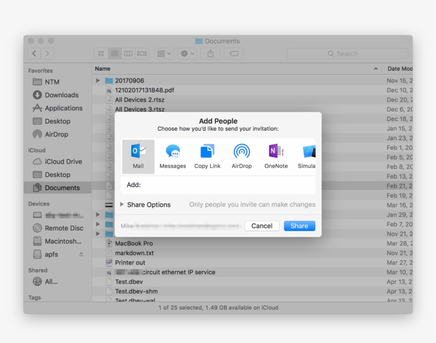Select Messages as the invitation method
The height and width of the screenshot is (343, 436).
point(173,157)
